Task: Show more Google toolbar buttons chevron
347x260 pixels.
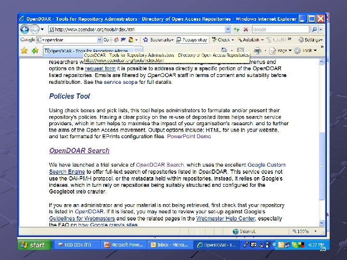Action: pos(290,39)
